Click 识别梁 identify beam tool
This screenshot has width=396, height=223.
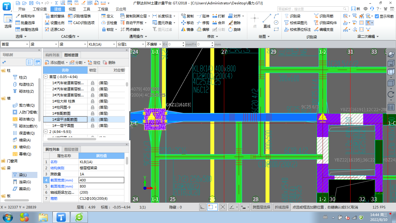pos(292,16)
